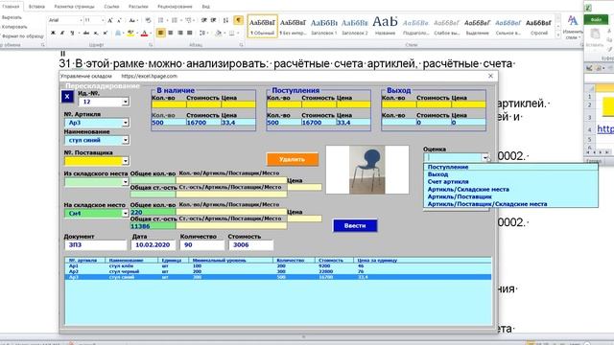Switch to the Вид ribbon tab
This screenshot has width=614, height=345.
point(205,7)
